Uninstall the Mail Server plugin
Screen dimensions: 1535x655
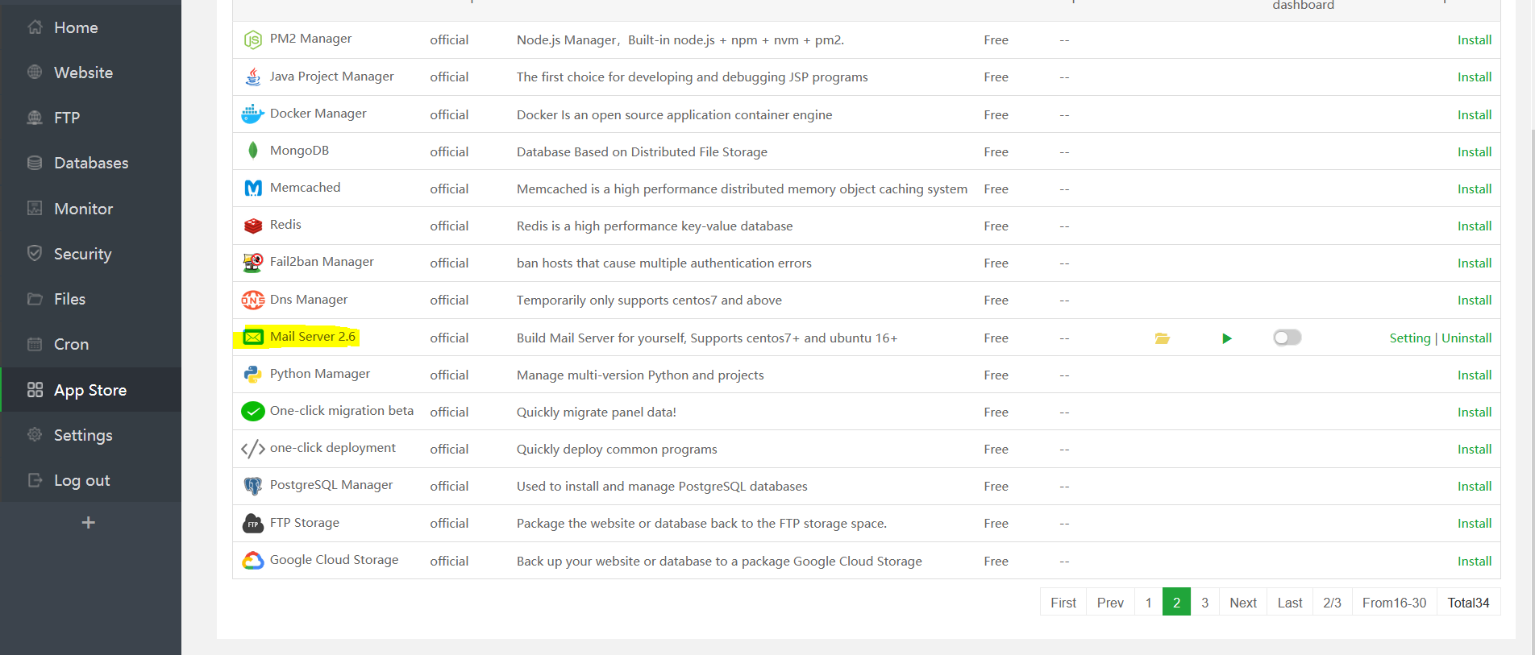(1466, 338)
